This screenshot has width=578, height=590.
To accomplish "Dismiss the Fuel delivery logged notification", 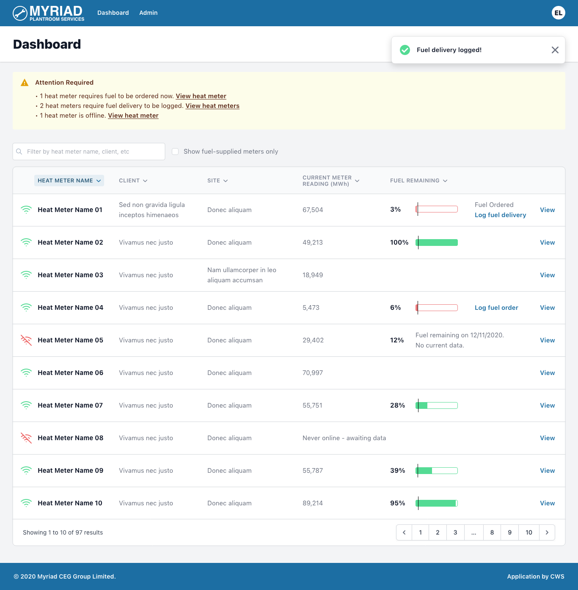I will pyautogui.click(x=555, y=50).
